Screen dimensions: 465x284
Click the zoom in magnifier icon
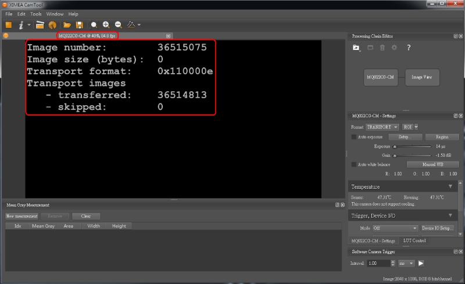(106, 25)
